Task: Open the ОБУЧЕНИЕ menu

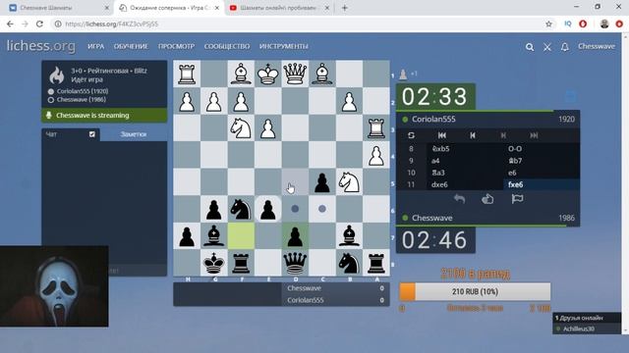Action: (x=131, y=46)
